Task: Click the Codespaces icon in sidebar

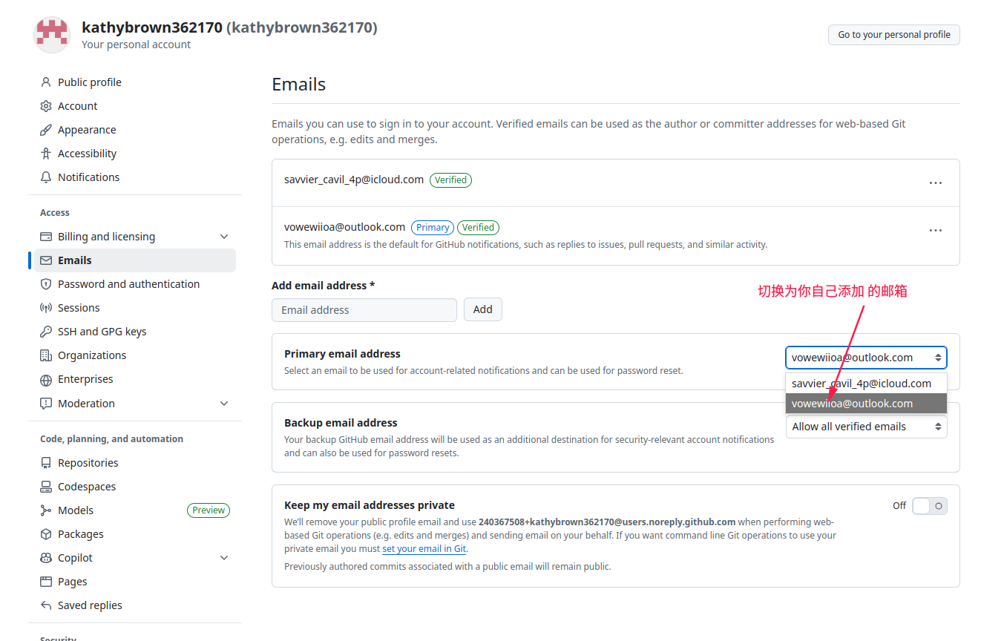Action: (x=46, y=487)
